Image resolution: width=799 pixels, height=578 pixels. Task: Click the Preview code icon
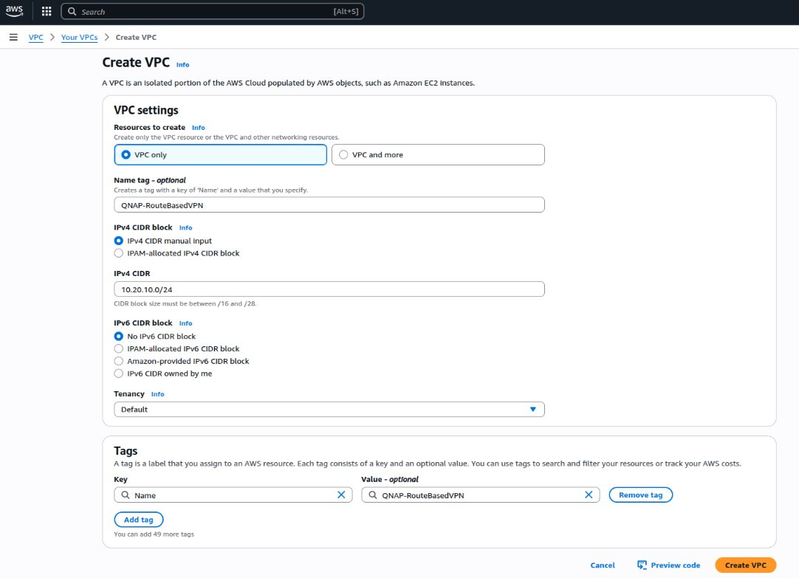pos(642,565)
